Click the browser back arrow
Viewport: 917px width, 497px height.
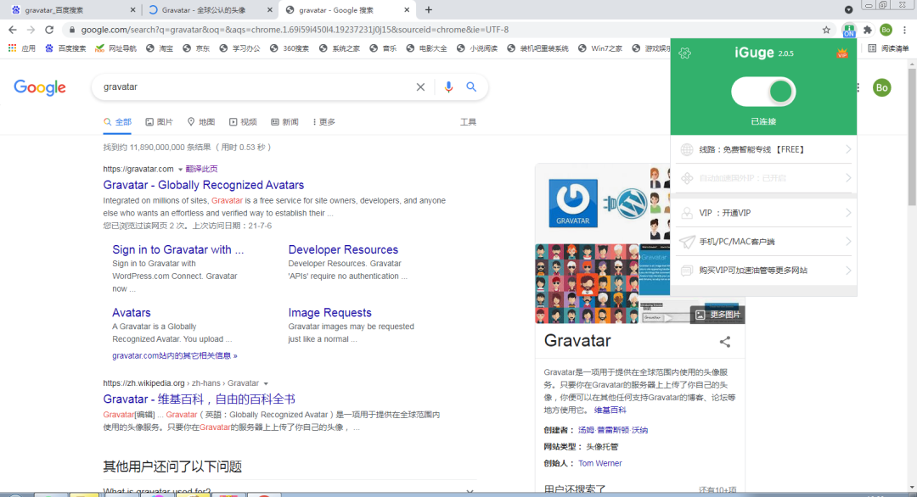tap(12, 28)
